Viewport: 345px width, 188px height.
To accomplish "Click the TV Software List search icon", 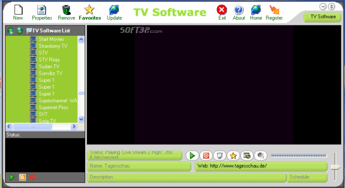I will click(29, 31).
